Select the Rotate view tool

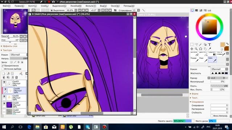point(200,49)
